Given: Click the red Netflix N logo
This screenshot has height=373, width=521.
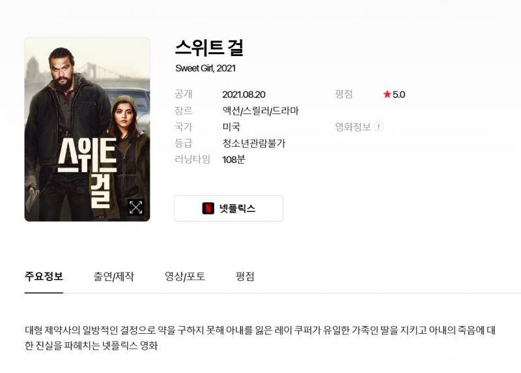Looking at the screenshot, I should (208, 208).
